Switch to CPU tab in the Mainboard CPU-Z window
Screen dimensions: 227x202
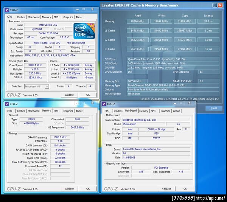tap(107, 111)
